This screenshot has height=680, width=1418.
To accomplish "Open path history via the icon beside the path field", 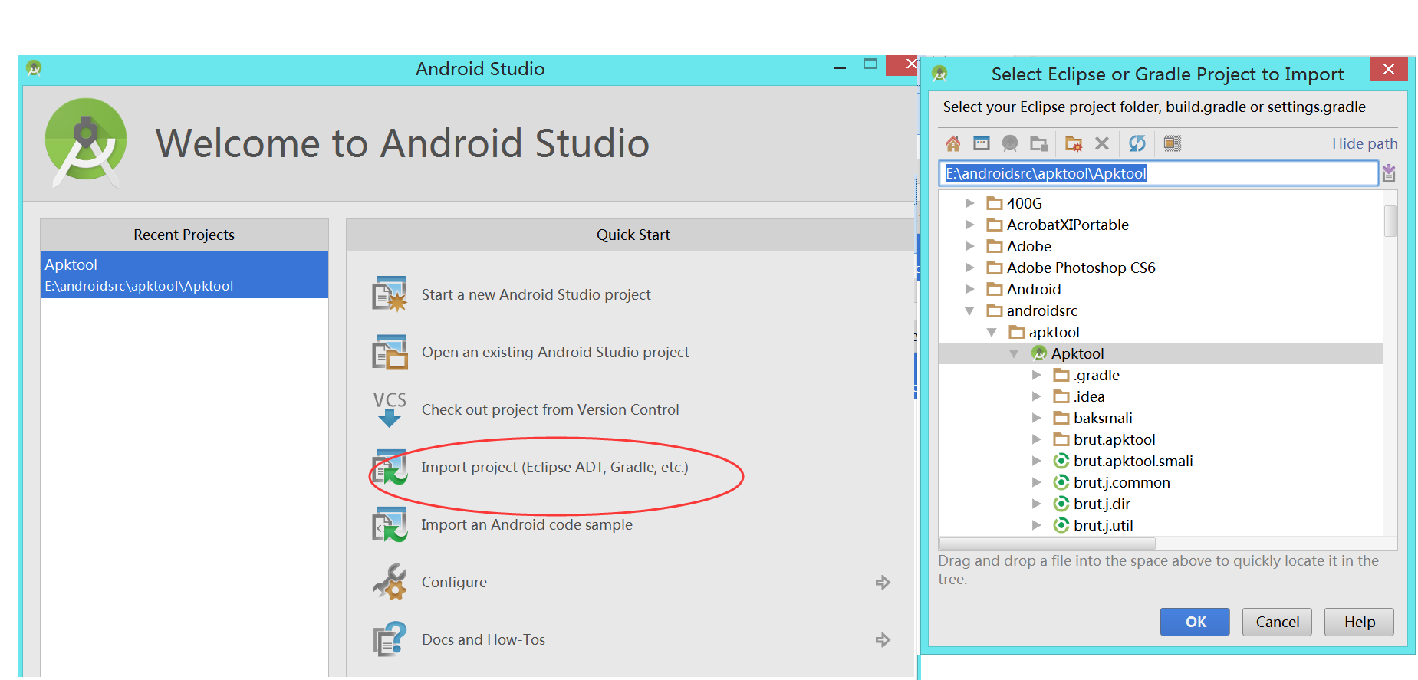I will point(1389,173).
